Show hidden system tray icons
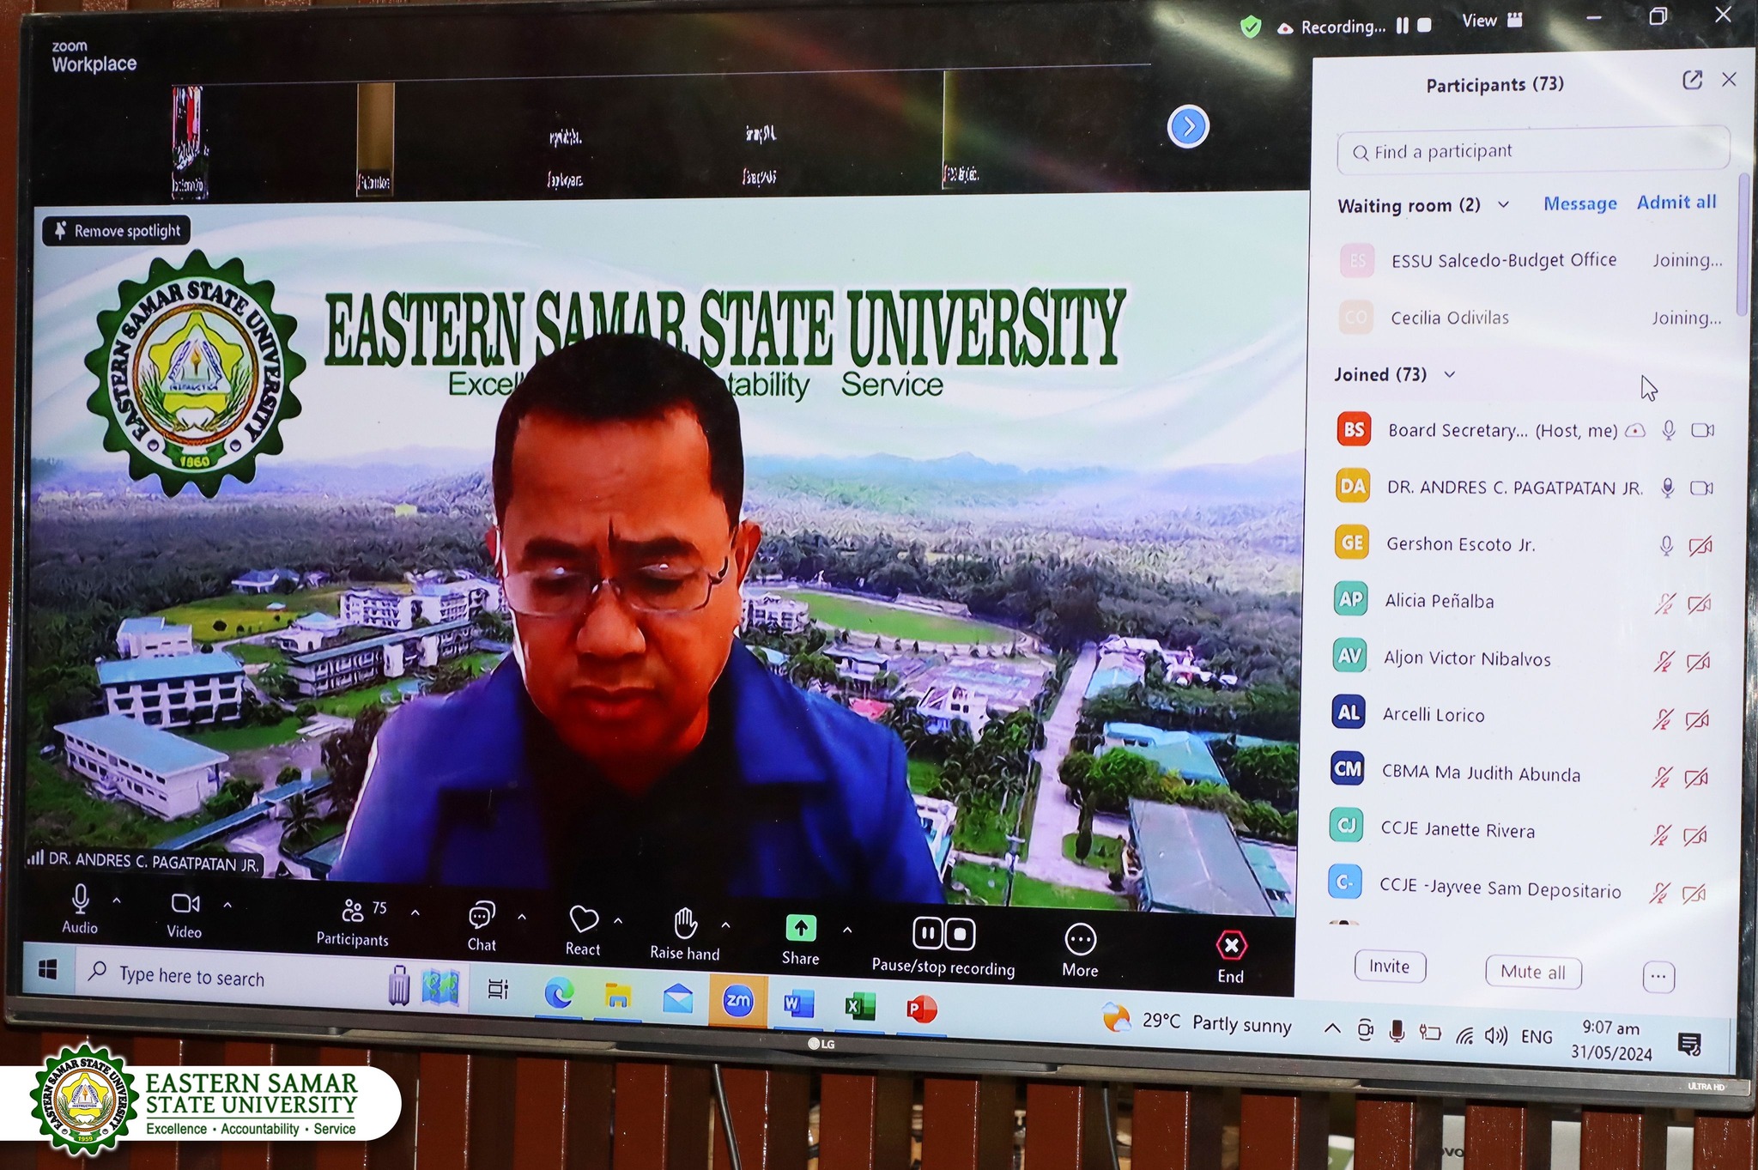 click(1332, 1028)
